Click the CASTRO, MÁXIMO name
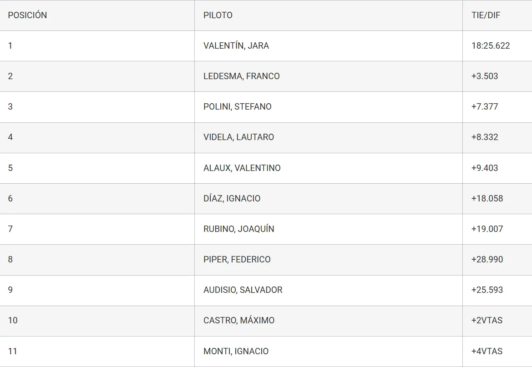The height and width of the screenshot is (367, 532). [x=239, y=320]
